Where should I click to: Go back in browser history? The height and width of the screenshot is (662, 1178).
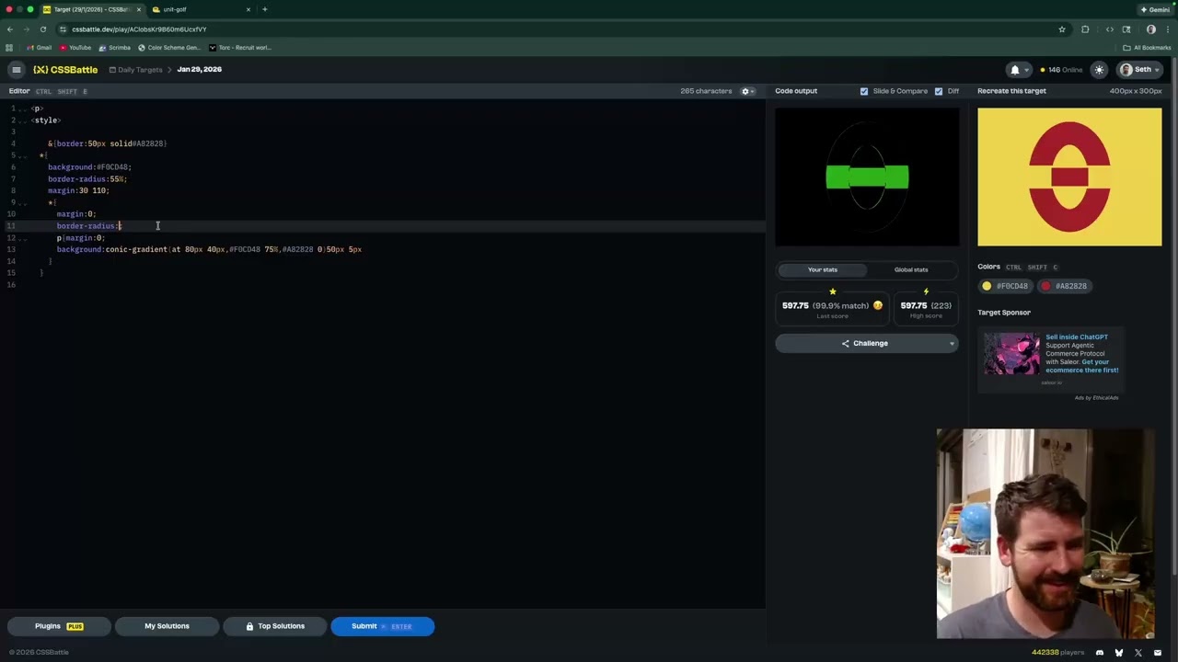pyautogui.click(x=10, y=29)
